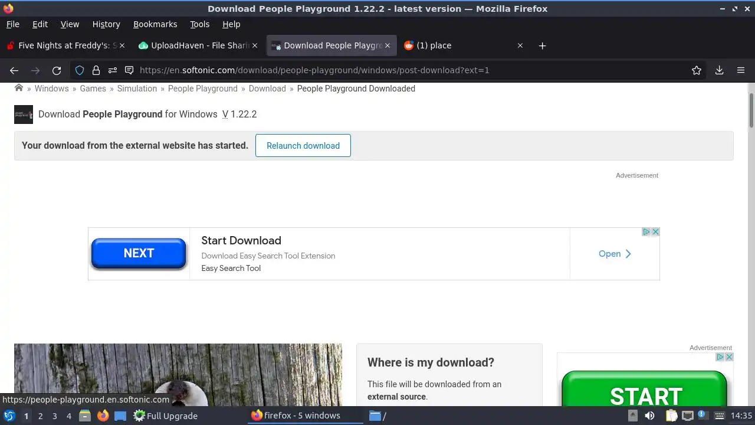Open the clipboard manager tray icon

coord(671,416)
